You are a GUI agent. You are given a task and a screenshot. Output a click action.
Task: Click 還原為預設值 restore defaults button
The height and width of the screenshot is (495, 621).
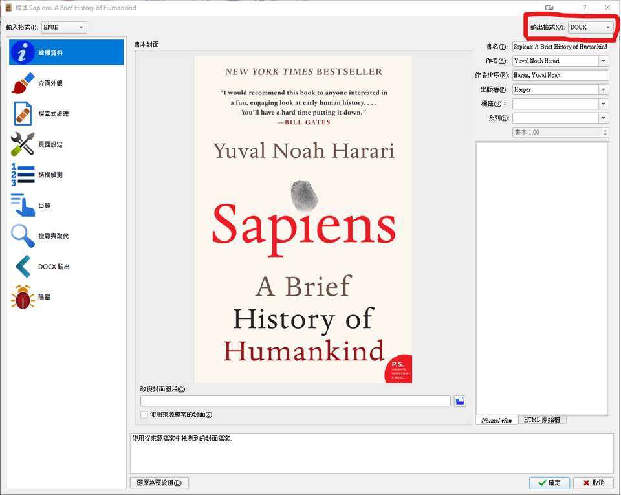click(x=159, y=483)
